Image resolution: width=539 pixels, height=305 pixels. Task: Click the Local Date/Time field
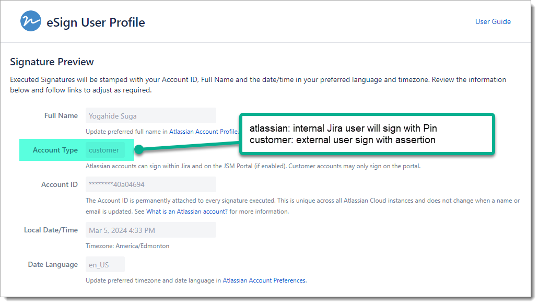[150, 230]
